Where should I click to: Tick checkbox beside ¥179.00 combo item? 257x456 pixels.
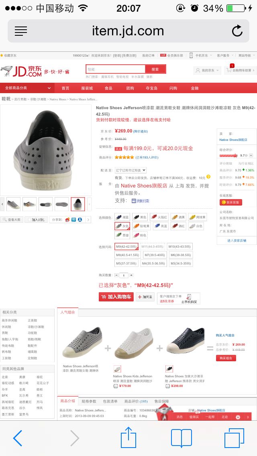116,386
